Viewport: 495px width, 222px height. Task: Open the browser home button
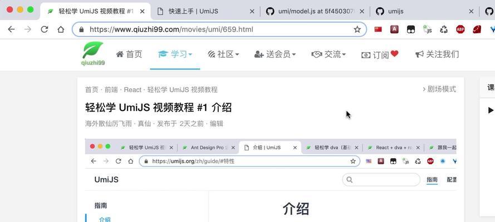[61, 29]
